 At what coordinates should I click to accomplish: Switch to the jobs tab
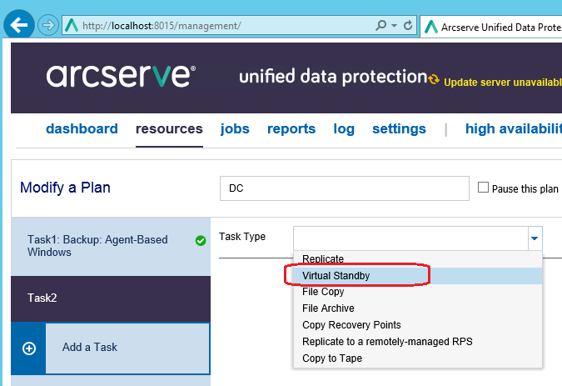tap(235, 129)
